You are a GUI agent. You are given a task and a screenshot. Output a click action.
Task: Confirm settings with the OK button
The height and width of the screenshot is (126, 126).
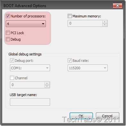[x=81, y=116]
